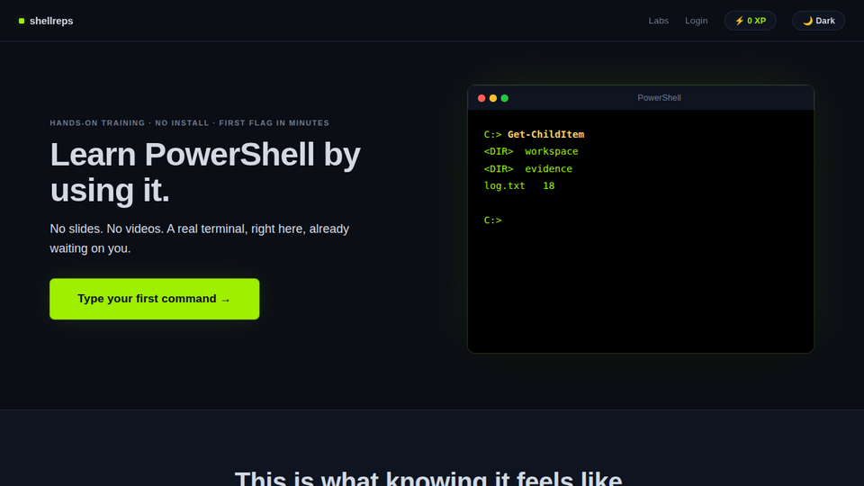Click Type your first command button
The height and width of the screenshot is (486, 864).
(154, 299)
